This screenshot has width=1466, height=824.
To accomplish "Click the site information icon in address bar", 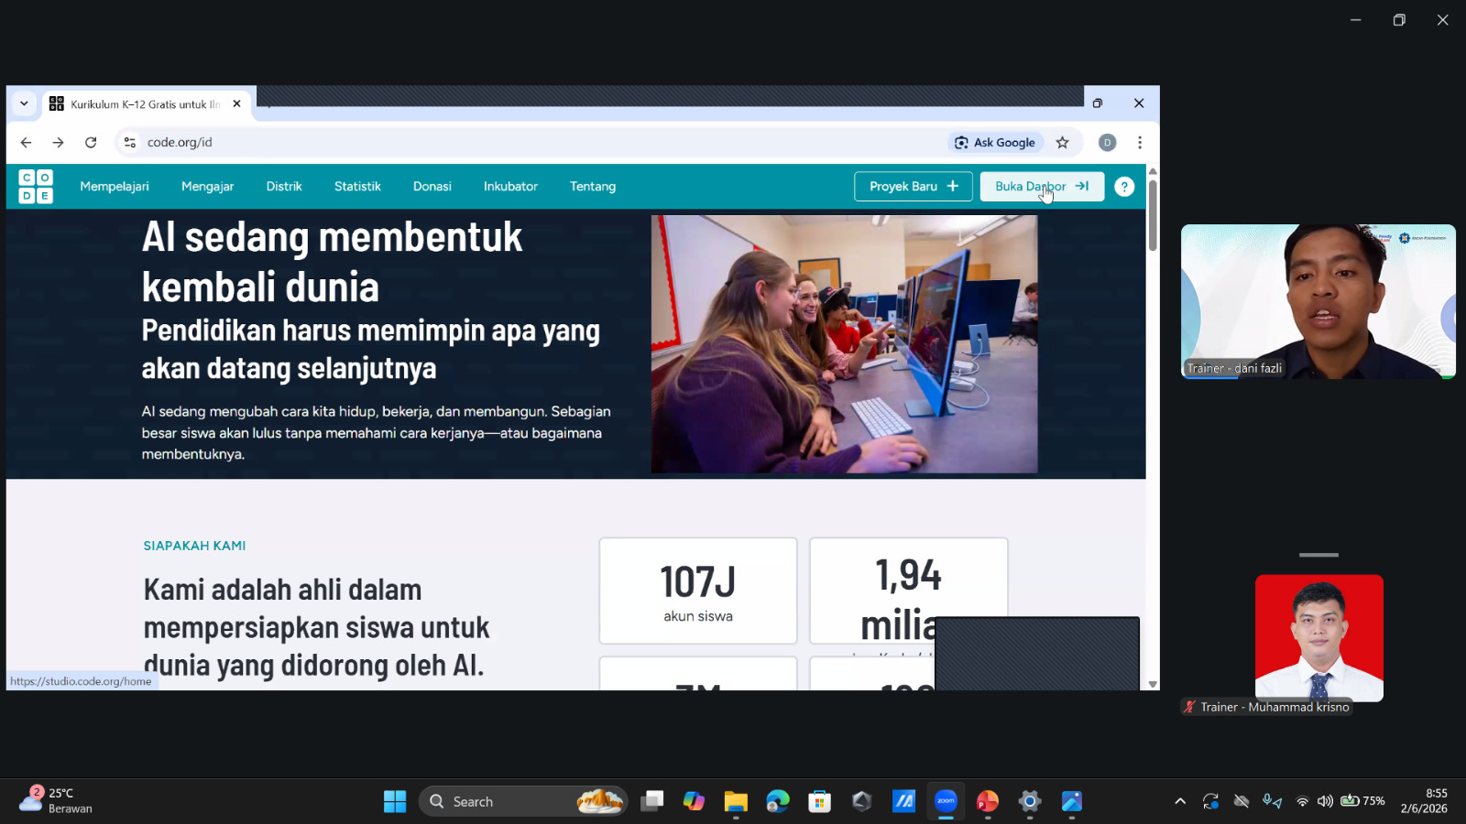I will [130, 143].
